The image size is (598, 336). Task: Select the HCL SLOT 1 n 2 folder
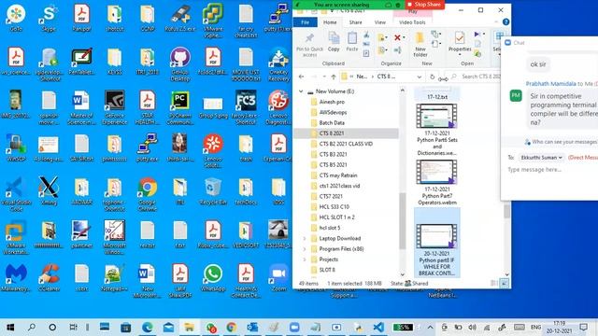pyautogui.click(x=336, y=217)
